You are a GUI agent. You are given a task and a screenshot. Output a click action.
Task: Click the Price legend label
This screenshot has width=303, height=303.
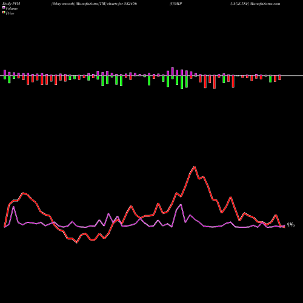click(x=10, y=13)
